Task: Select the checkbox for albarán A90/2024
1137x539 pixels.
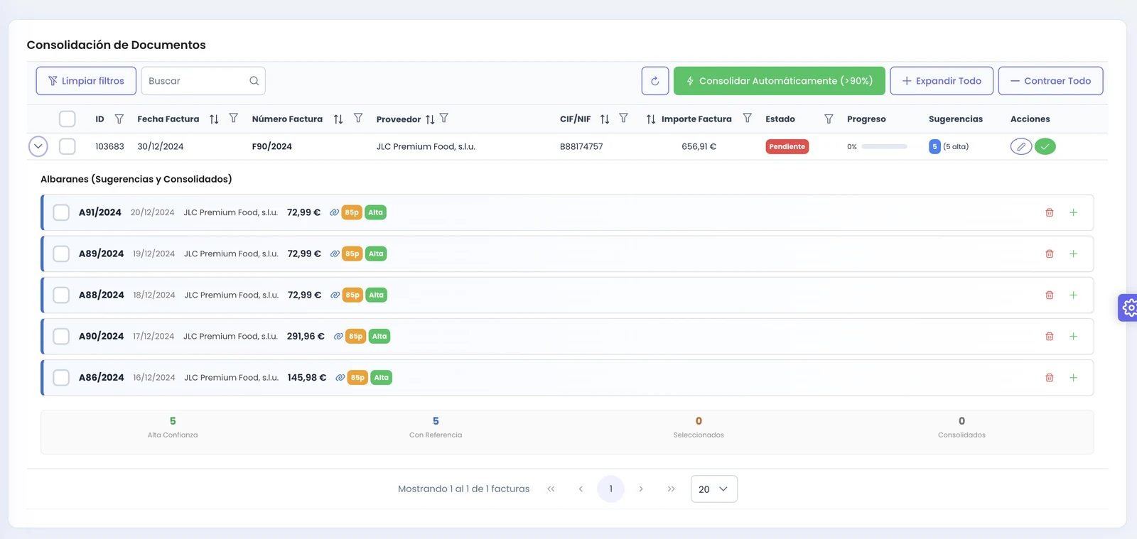Action: (x=61, y=336)
